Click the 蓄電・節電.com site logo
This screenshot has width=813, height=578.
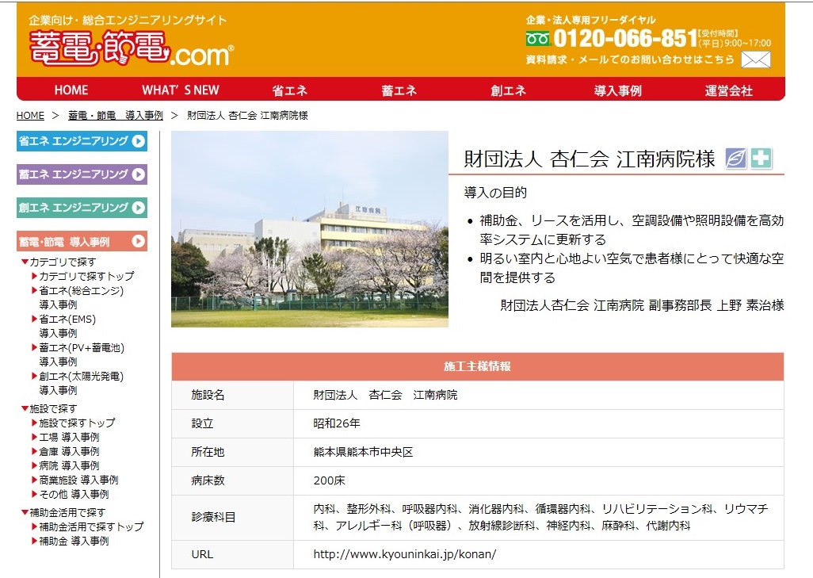click(132, 48)
